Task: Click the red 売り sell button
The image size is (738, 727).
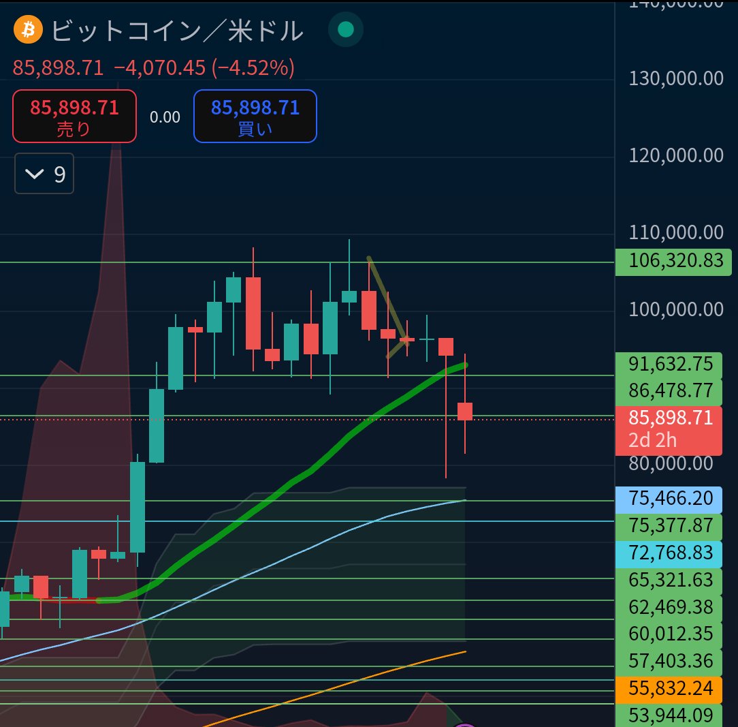Action: (74, 116)
